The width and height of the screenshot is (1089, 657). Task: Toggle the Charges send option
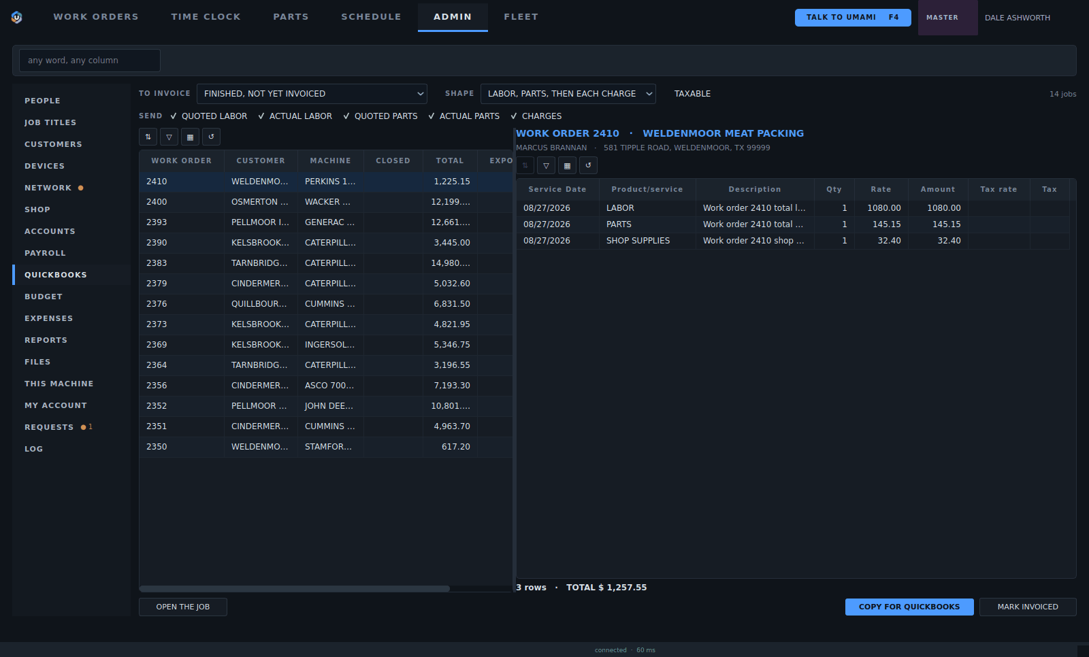click(536, 116)
